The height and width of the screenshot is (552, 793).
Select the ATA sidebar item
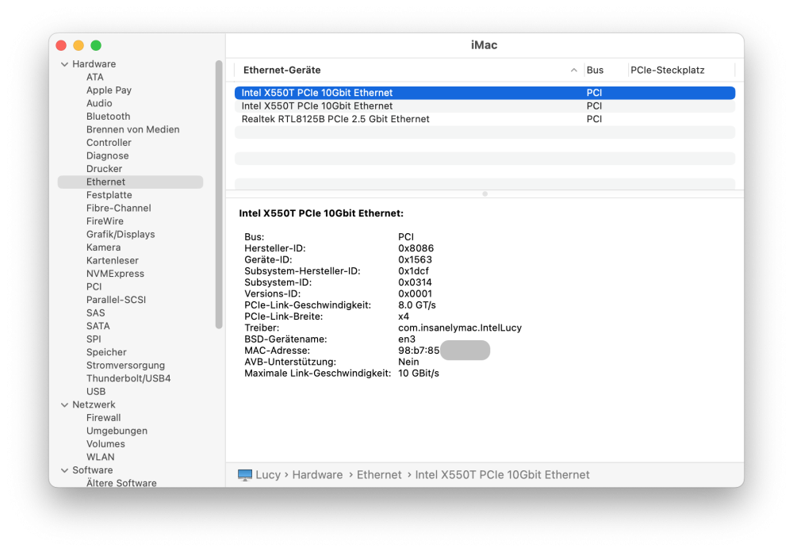tap(94, 77)
